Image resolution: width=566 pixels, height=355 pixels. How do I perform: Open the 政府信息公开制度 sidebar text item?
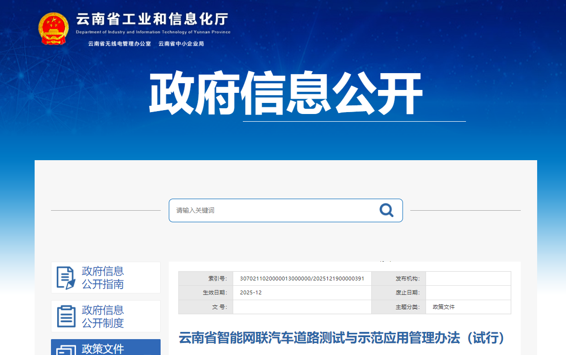point(102,316)
